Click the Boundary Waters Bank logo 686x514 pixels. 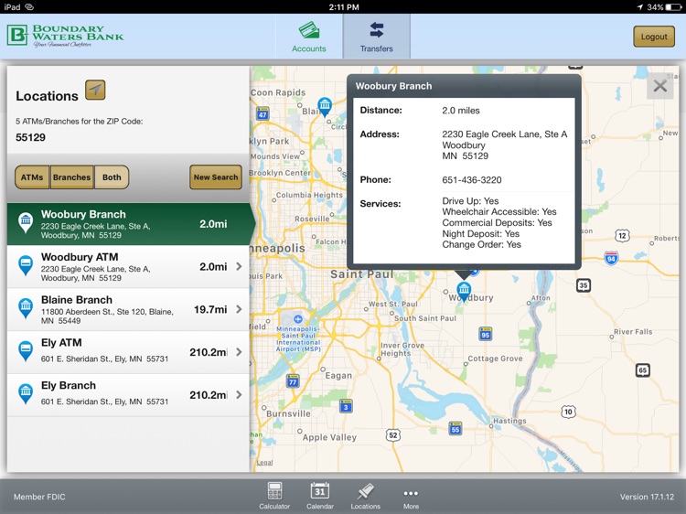(66, 36)
